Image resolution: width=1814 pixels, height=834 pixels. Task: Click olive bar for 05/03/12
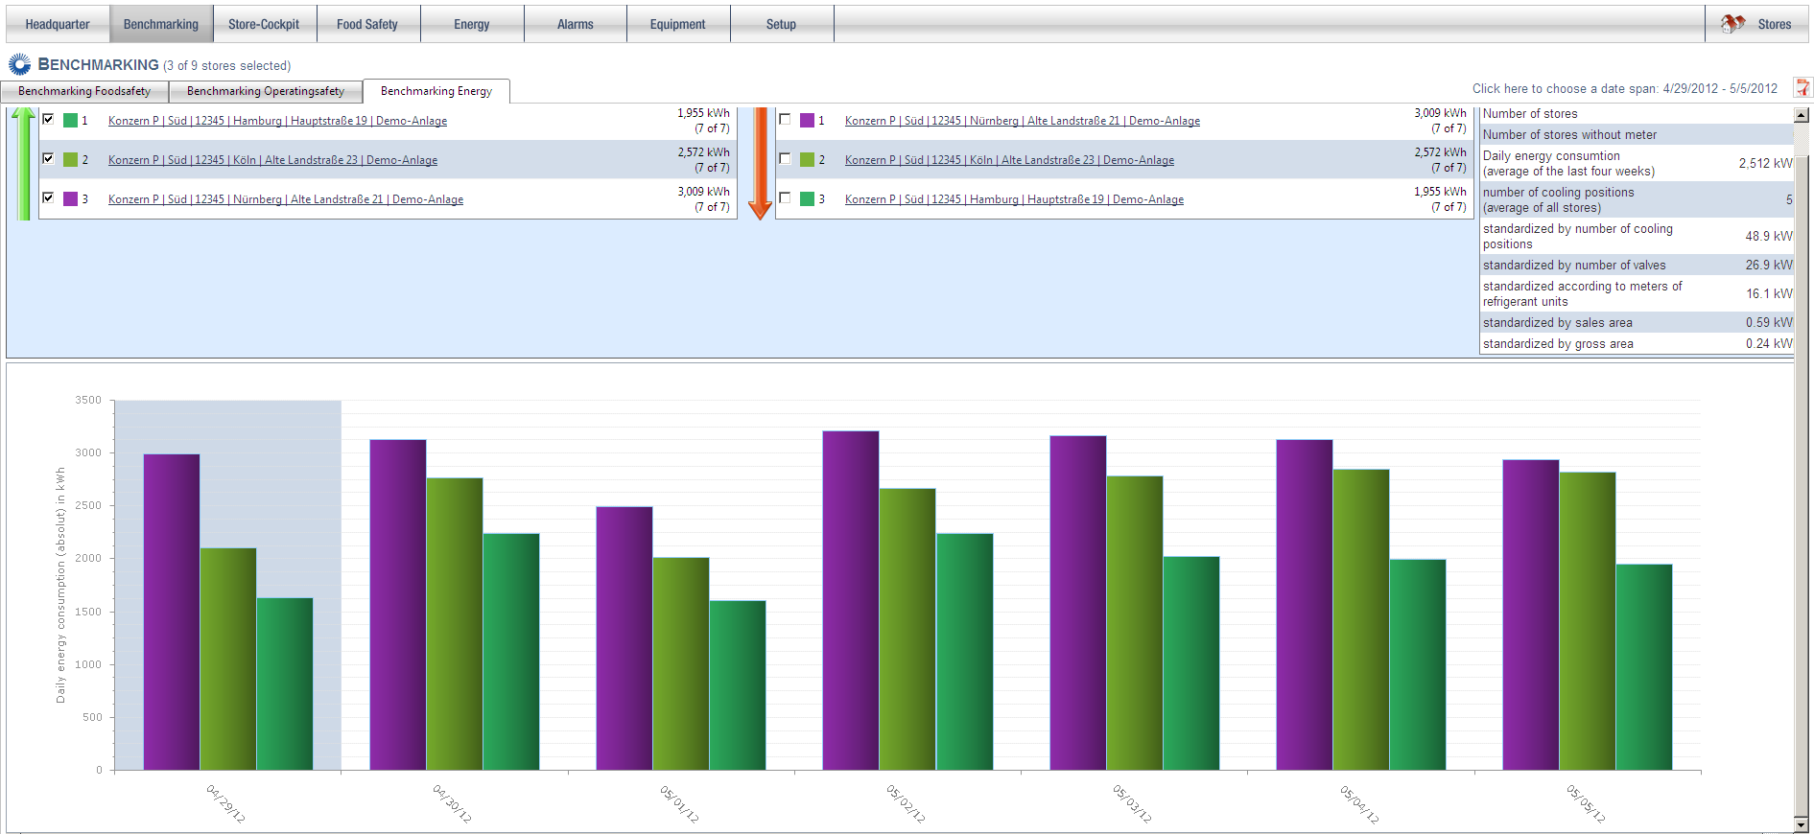tap(1135, 623)
